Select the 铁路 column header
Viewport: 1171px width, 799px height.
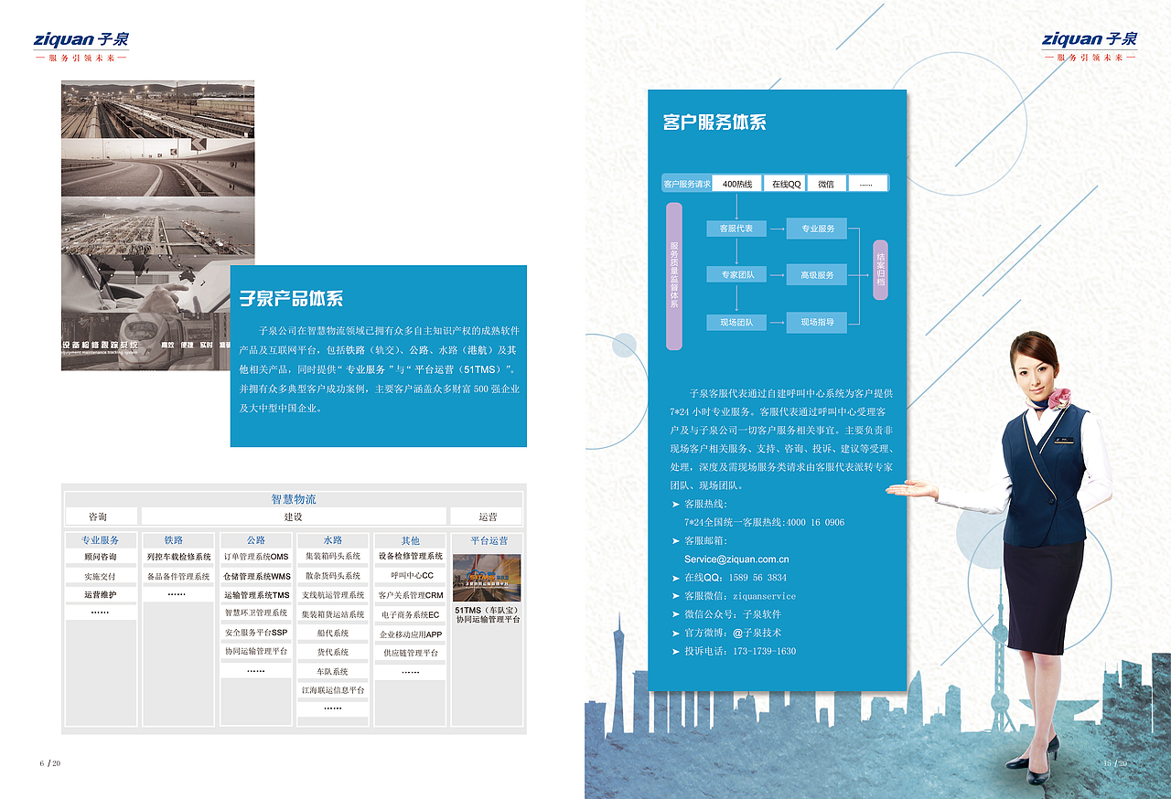(178, 540)
